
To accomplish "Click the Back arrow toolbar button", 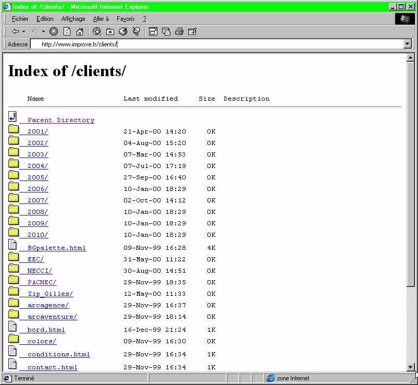I will 16,31.
